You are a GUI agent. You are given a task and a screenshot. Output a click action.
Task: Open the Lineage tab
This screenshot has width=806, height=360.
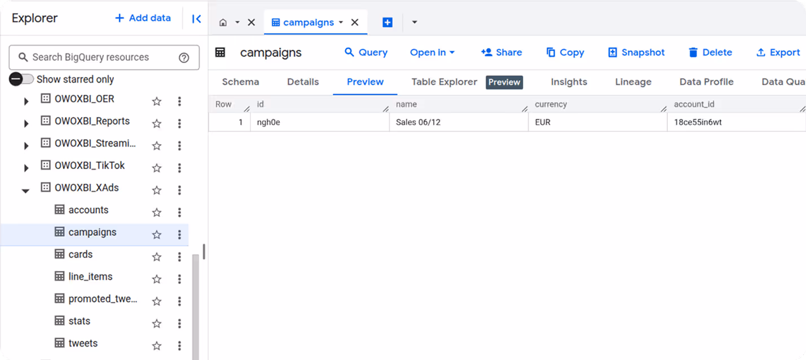(633, 82)
